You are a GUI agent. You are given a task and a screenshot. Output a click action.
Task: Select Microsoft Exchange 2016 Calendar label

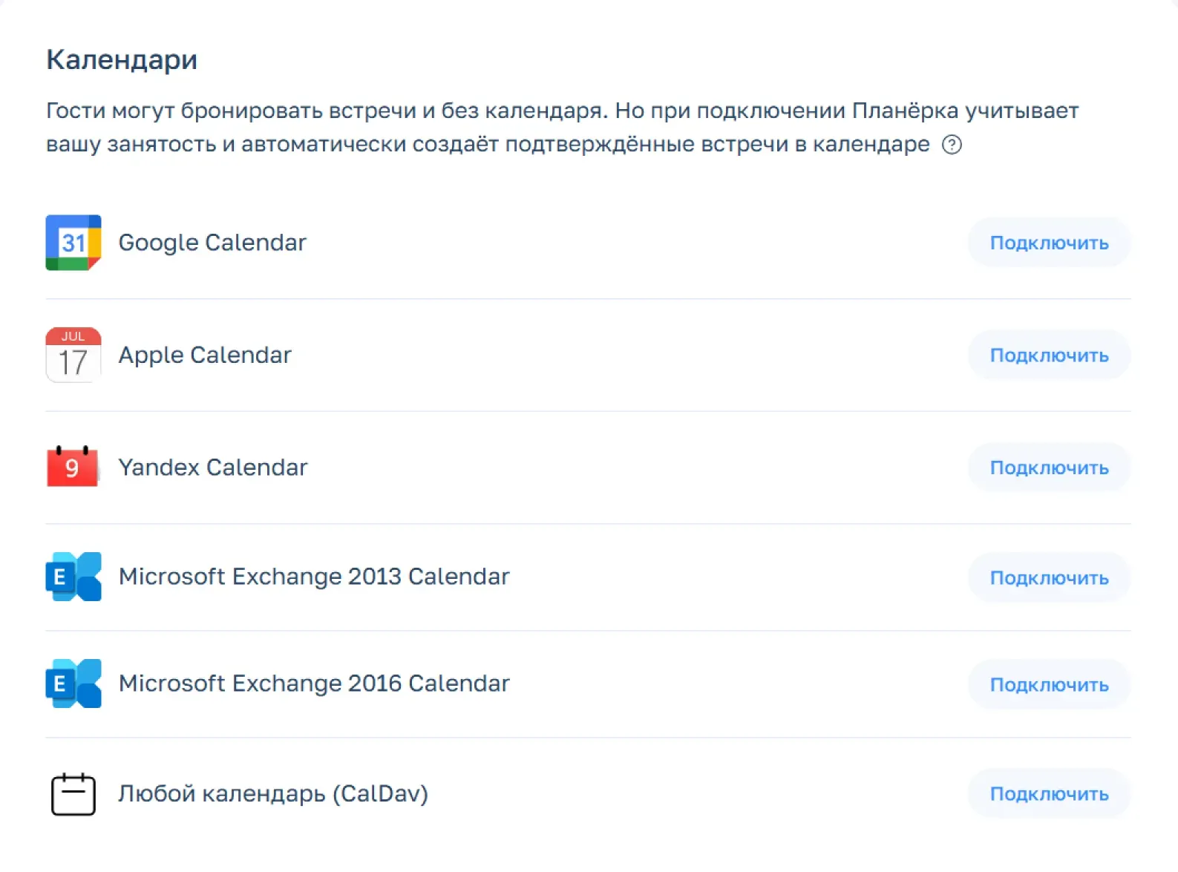314,683
